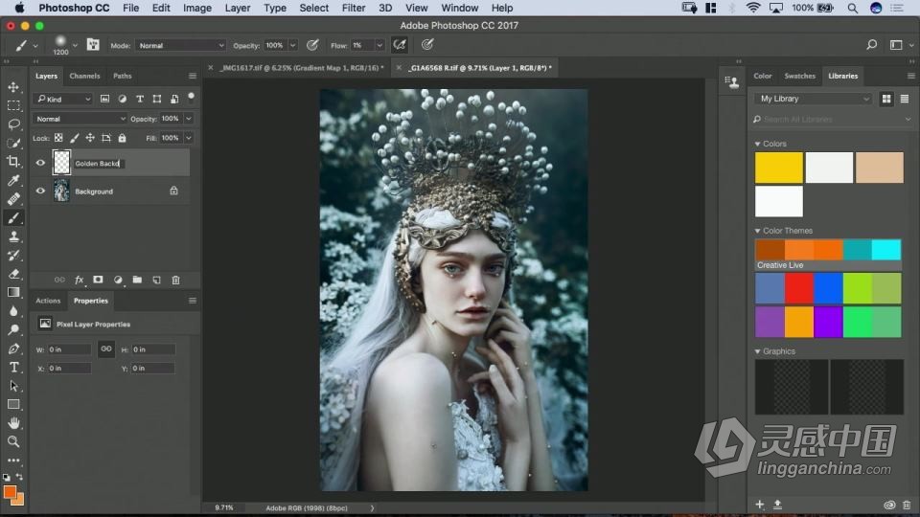Open the Layer menu
920x517 pixels.
(238, 8)
